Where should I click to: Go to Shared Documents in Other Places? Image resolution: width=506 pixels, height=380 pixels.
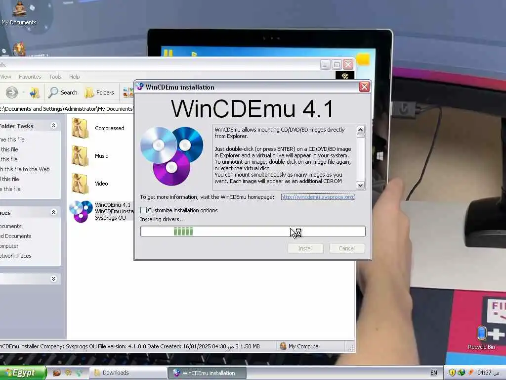point(16,236)
